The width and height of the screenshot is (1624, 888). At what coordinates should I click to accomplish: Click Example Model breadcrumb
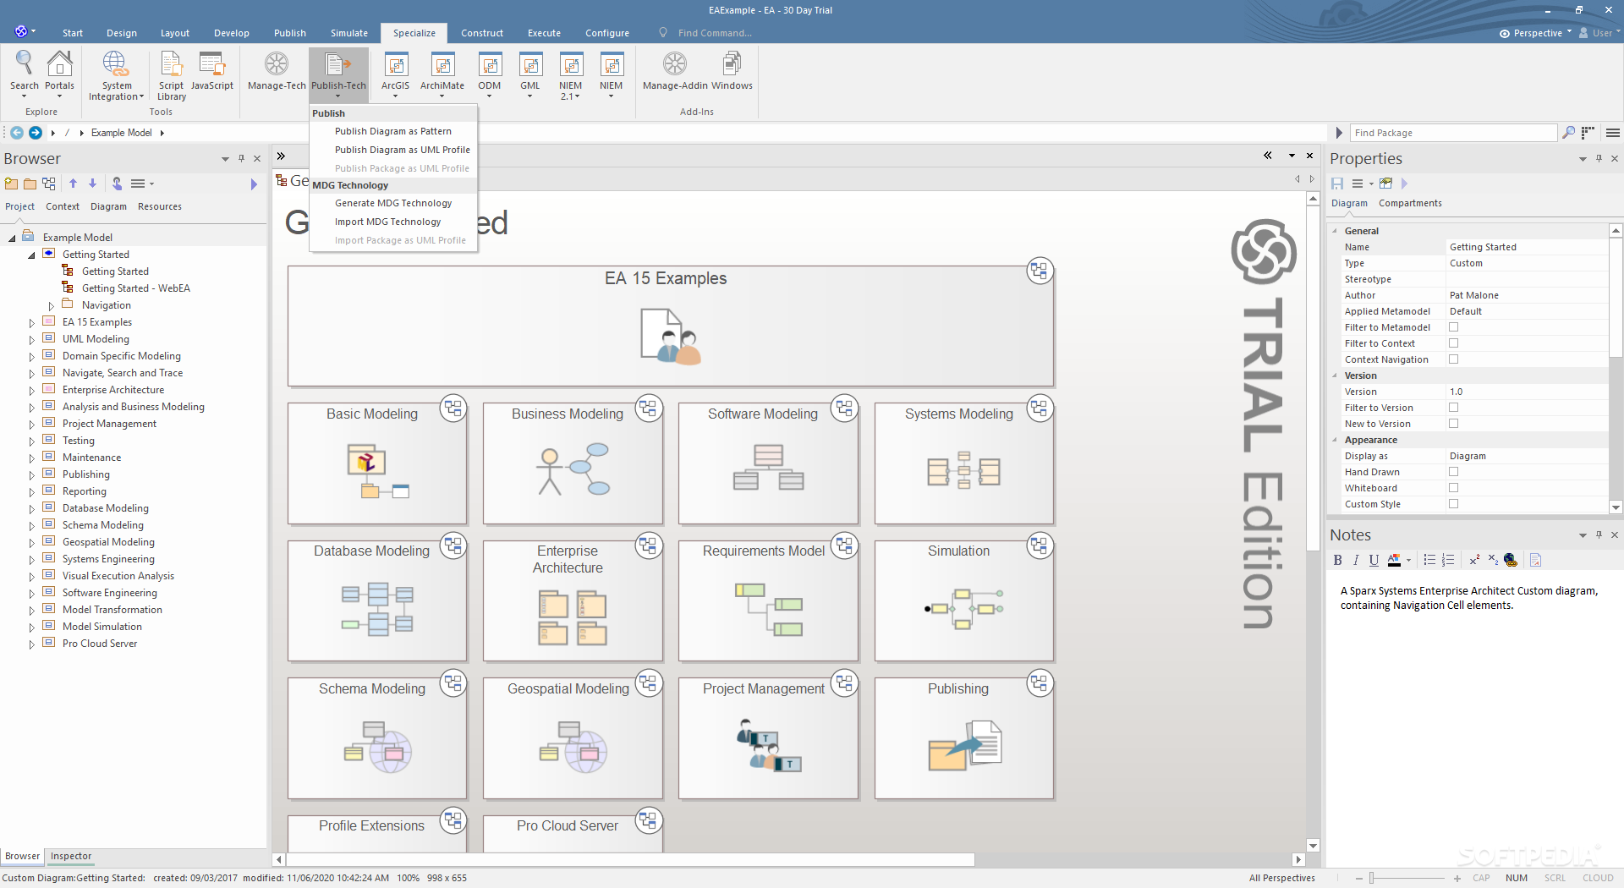point(122,133)
